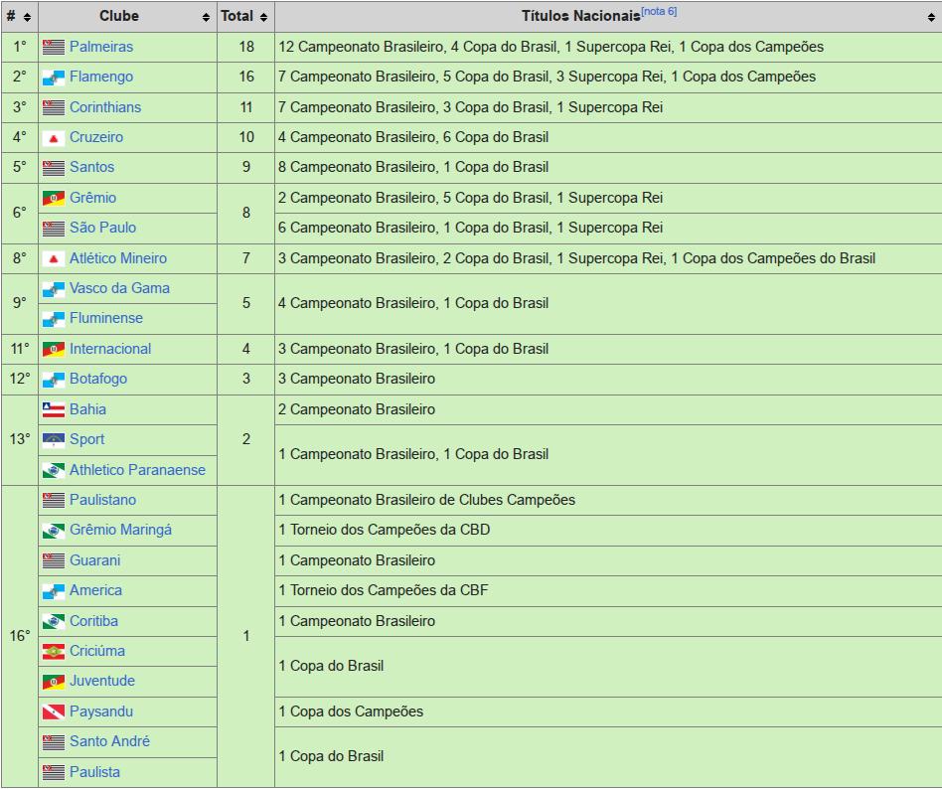The image size is (942, 789).
Task: Sort by Títulos Nacionais column arrows
Action: [x=931, y=18]
